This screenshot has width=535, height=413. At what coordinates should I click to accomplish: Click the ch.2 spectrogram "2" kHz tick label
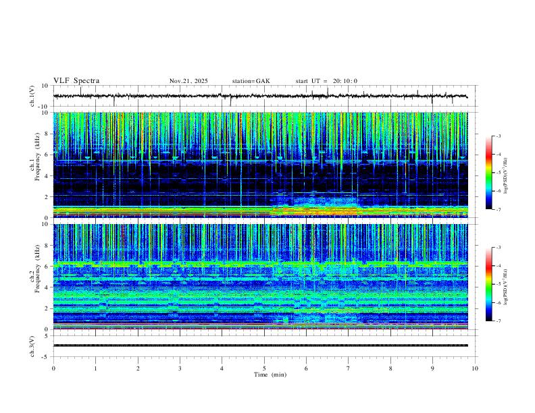(47, 308)
